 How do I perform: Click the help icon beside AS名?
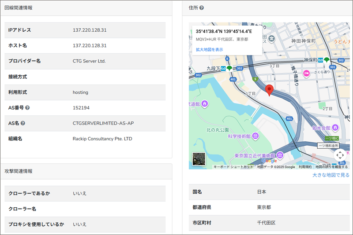point(23,123)
